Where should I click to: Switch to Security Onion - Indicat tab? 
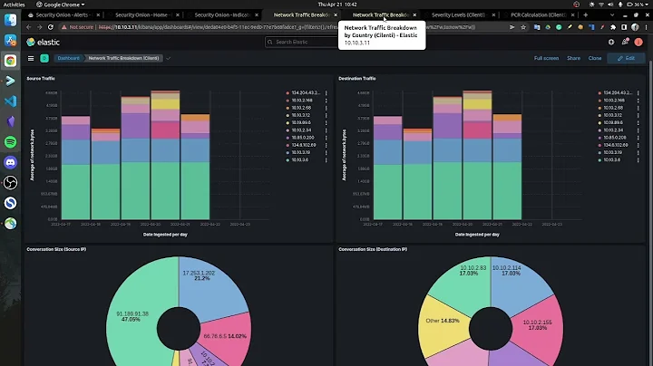(222, 14)
